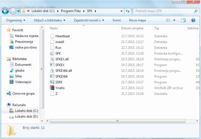
Task: Select the SFK configuration settings file icon
Action: [x=52, y=53]
